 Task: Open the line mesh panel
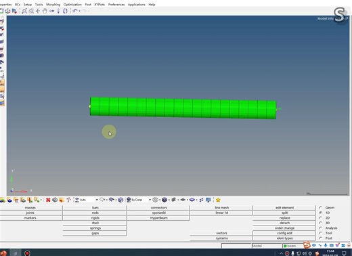click(x=221, y=207)
